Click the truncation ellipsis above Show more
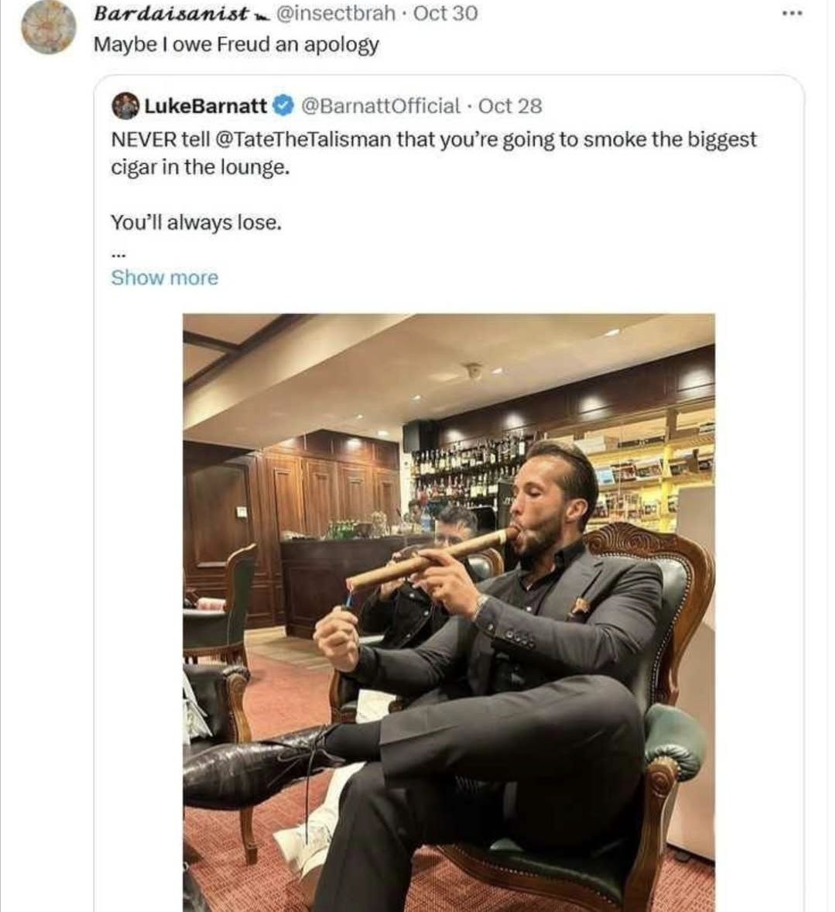The width and height of the screenshot is (836, 912). [118, 252]
